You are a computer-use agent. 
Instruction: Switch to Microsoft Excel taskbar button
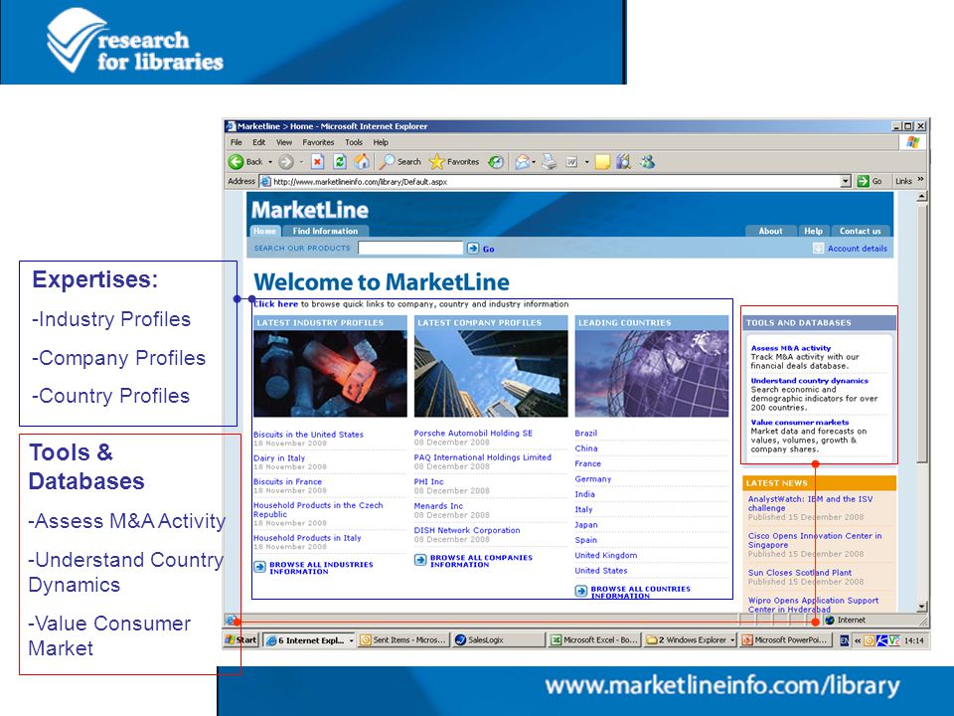(x=594, y=639)
